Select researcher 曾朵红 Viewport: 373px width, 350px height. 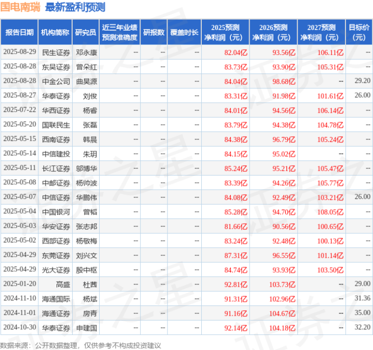click(86, 67)
